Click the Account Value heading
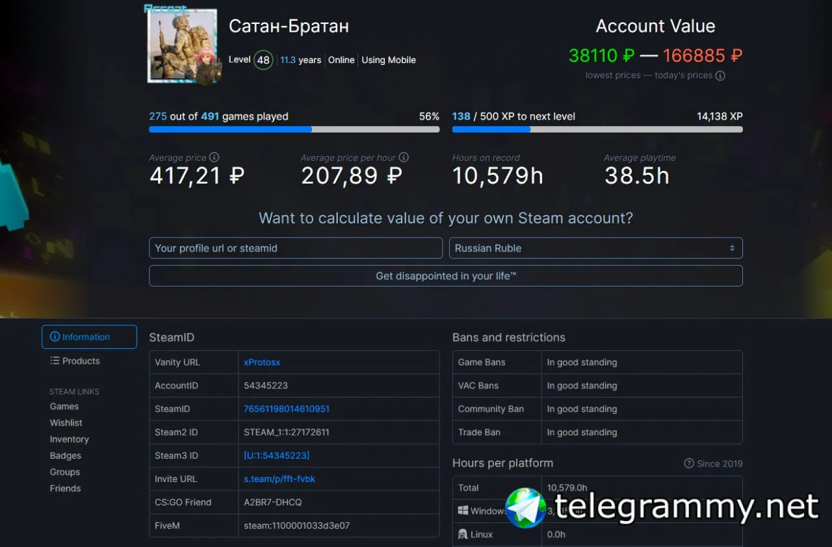This screenshot has height=547, width=832. [x=656, y=27]
